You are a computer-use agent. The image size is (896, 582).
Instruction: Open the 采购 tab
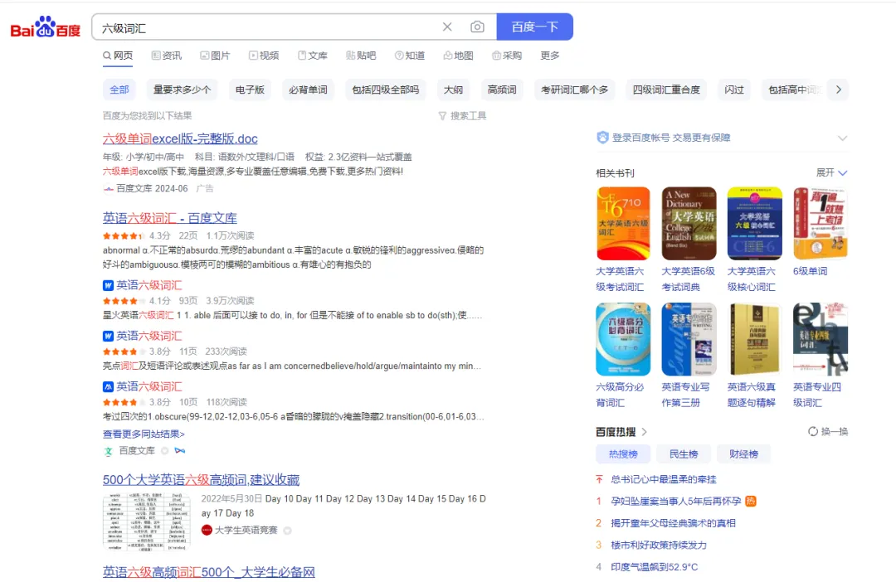click(506, 56)
